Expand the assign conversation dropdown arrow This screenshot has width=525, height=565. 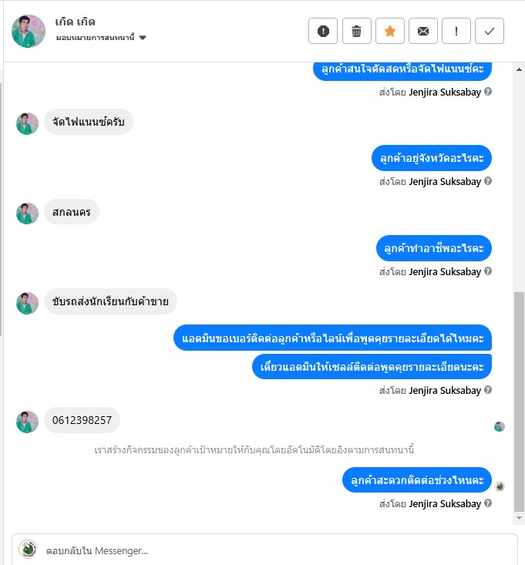click(x=143, y=38)
